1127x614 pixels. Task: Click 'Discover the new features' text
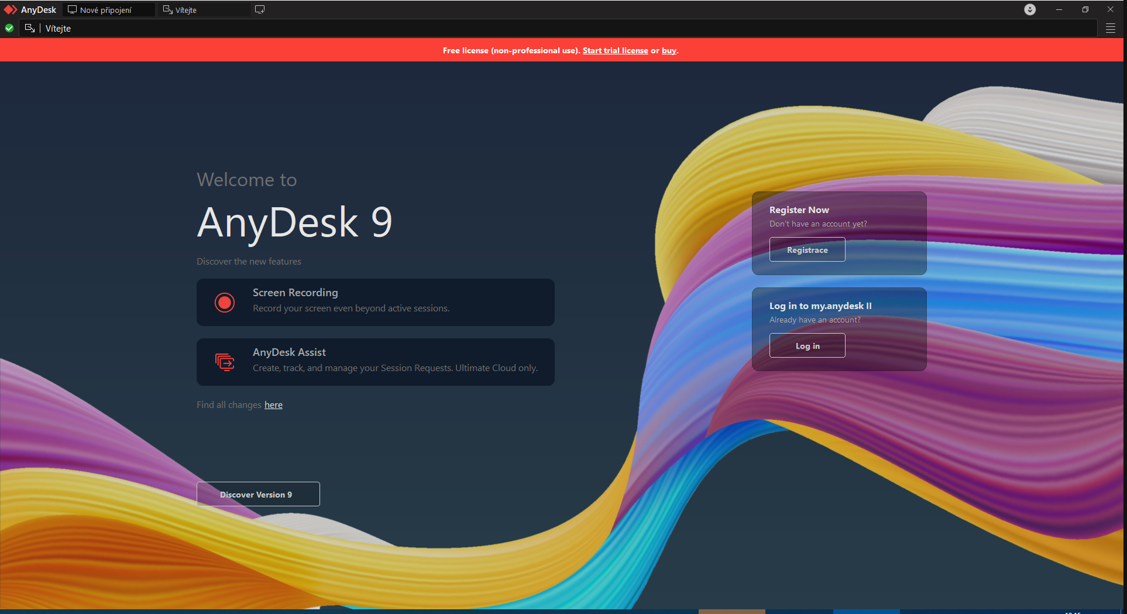[249, 261]
